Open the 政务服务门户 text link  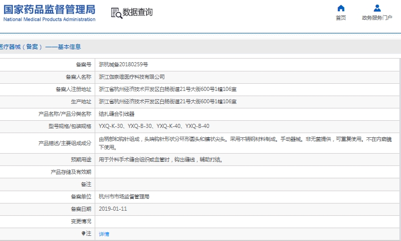click(x=377, y=17)
